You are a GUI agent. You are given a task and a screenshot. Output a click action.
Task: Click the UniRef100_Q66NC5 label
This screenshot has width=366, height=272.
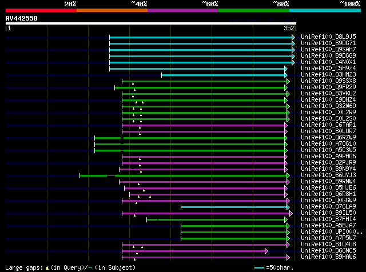pyautogui.click(x=328, y=251)
